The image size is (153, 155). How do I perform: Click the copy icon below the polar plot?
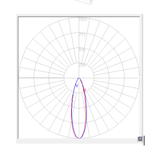click(140, 139)
